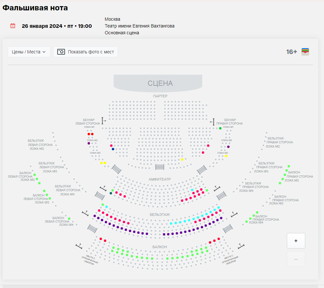Screen dimensions: 324x288
Task: Click right Бенуар entrance arrow icon
Action: [x=212, y=122]
